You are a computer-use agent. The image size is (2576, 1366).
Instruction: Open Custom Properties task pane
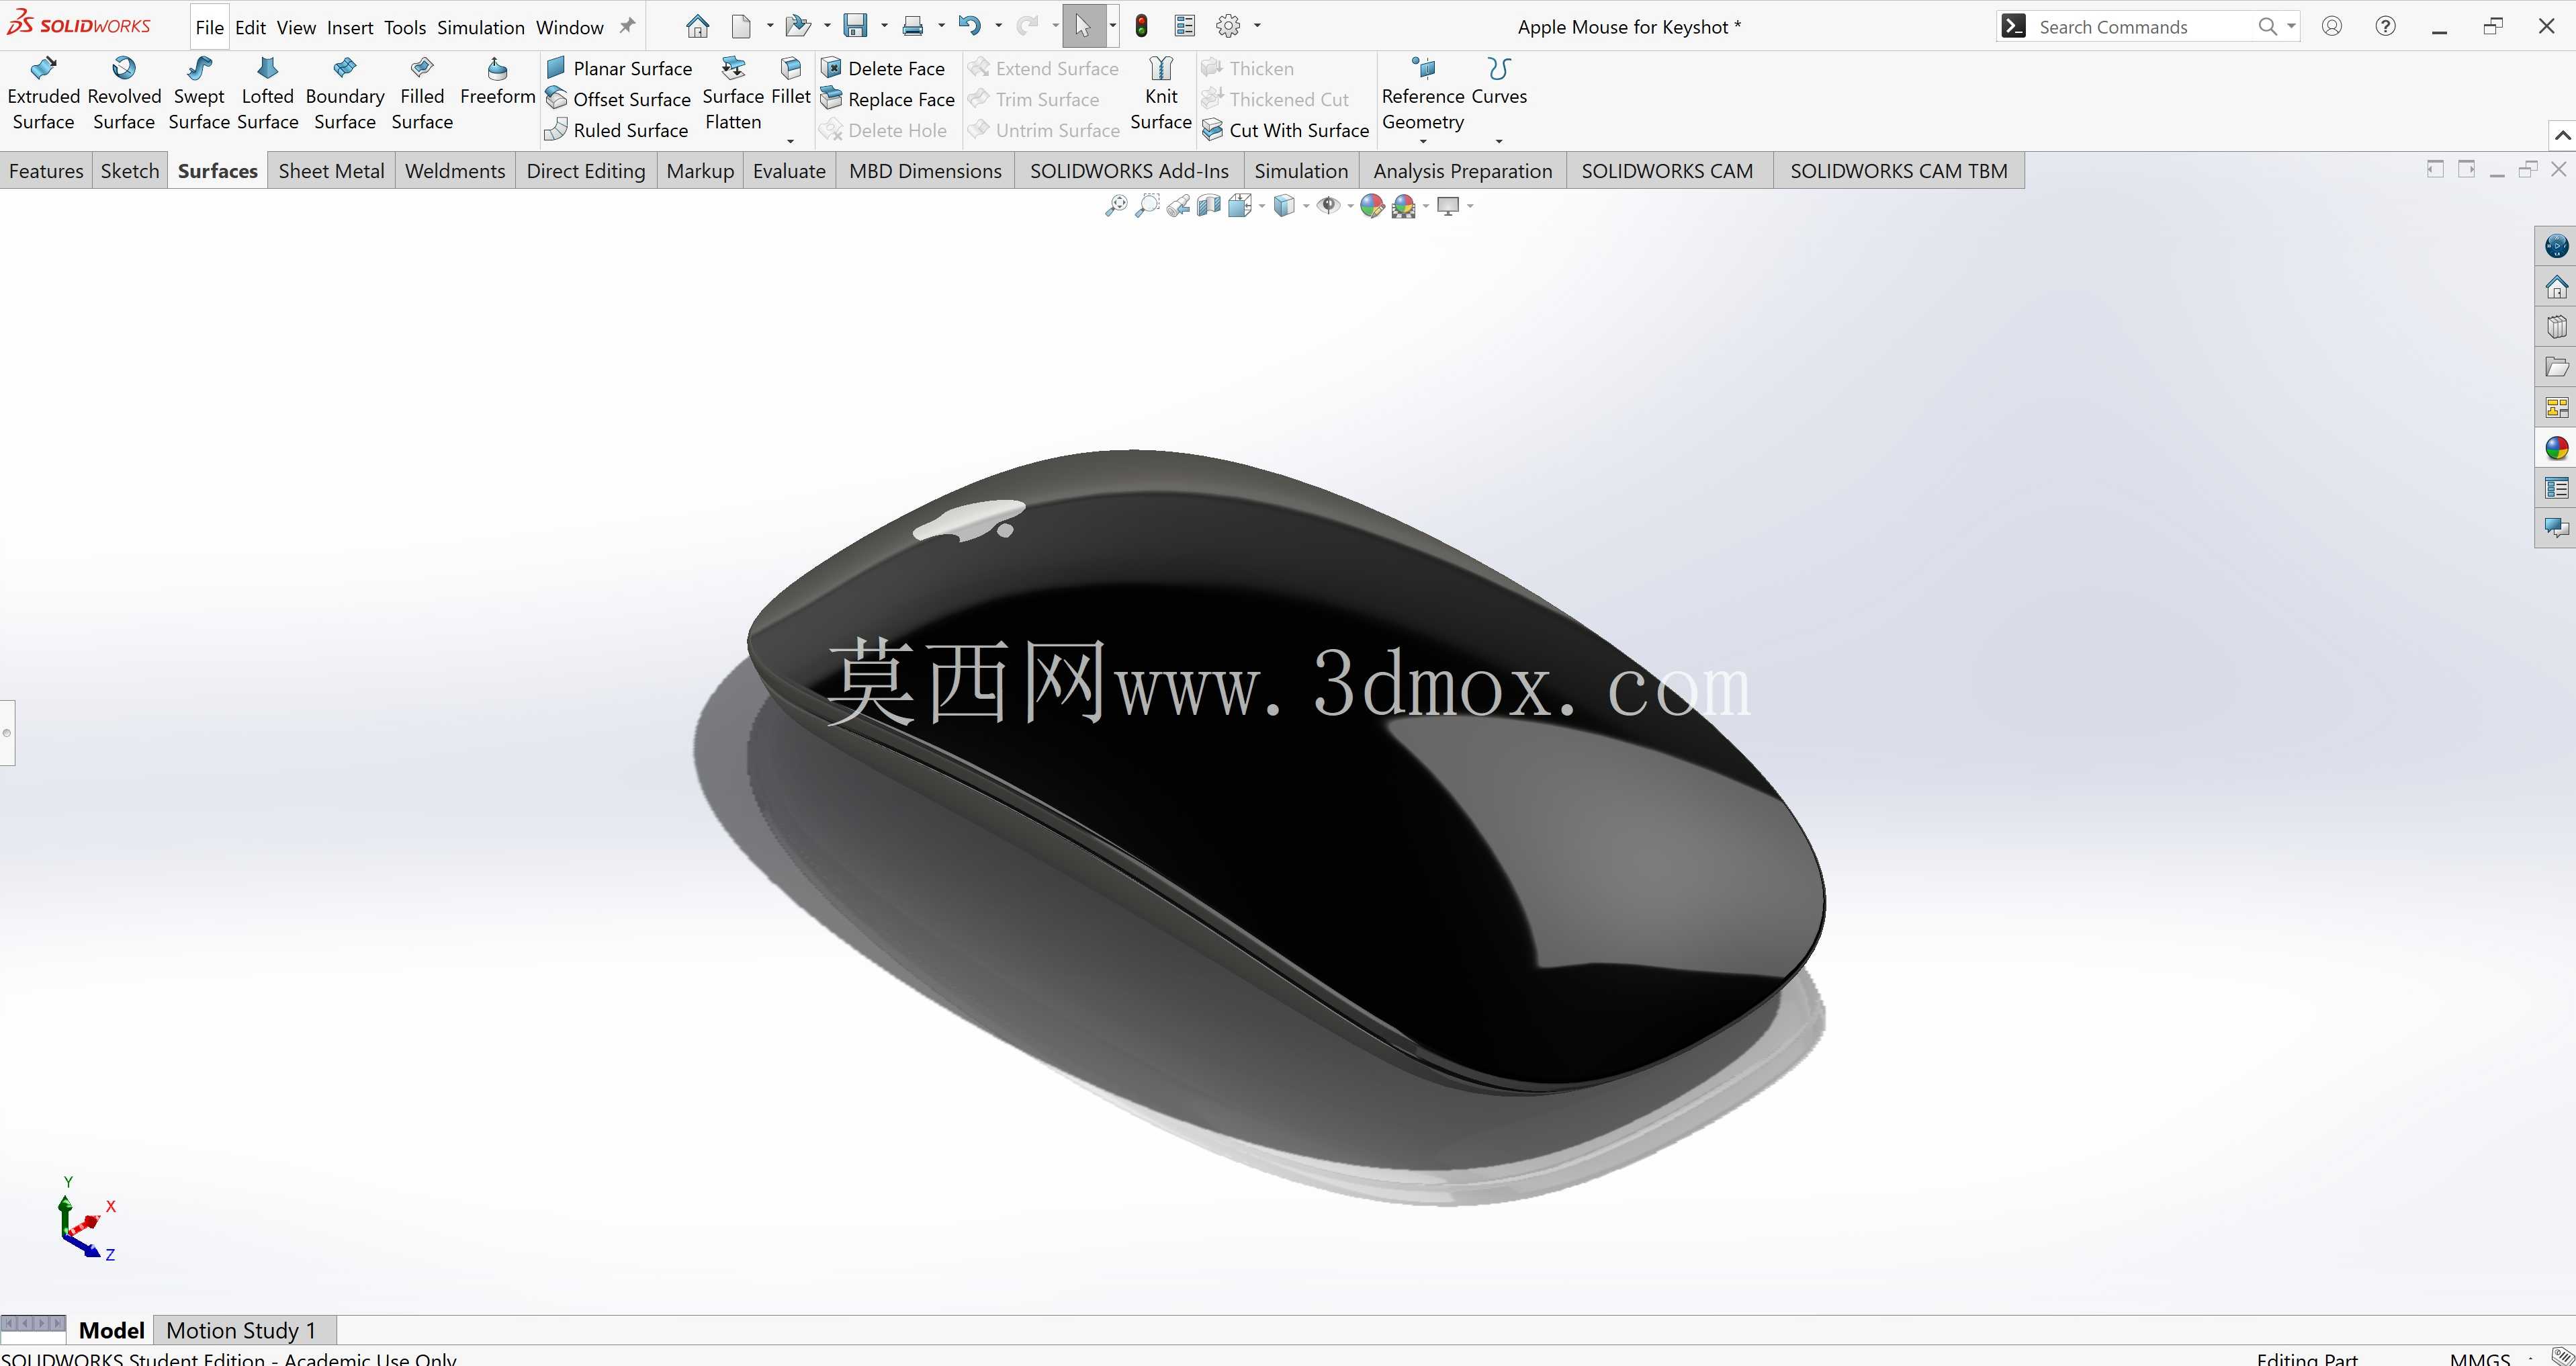(2556, 488)
